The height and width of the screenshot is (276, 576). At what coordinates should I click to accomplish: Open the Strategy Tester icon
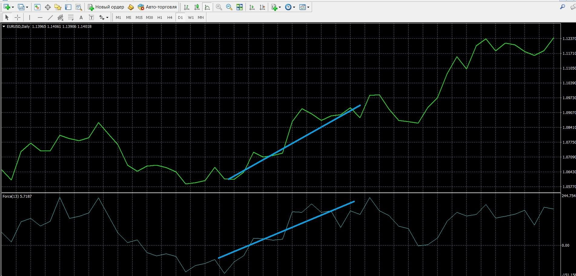click(78, 7)
